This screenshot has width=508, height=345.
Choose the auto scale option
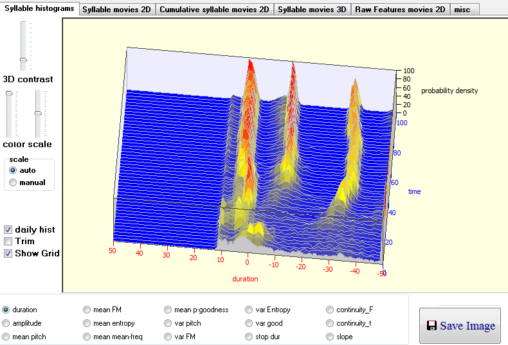[x=13, y=170]
